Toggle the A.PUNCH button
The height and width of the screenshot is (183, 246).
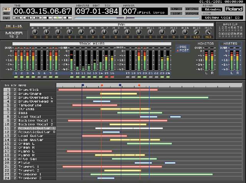(176, 8)
